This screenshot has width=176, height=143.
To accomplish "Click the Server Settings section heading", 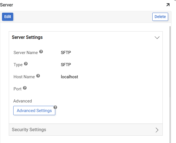I will pos(27,37).
